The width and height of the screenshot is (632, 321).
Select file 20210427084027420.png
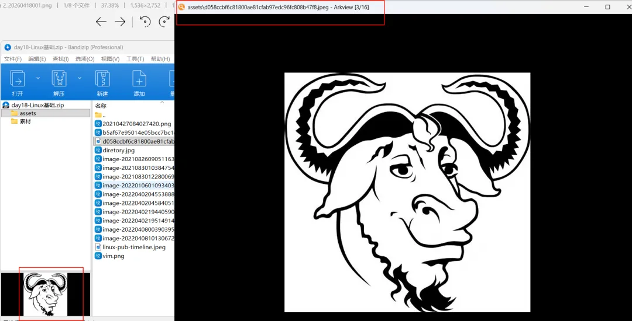click(136, 124)
